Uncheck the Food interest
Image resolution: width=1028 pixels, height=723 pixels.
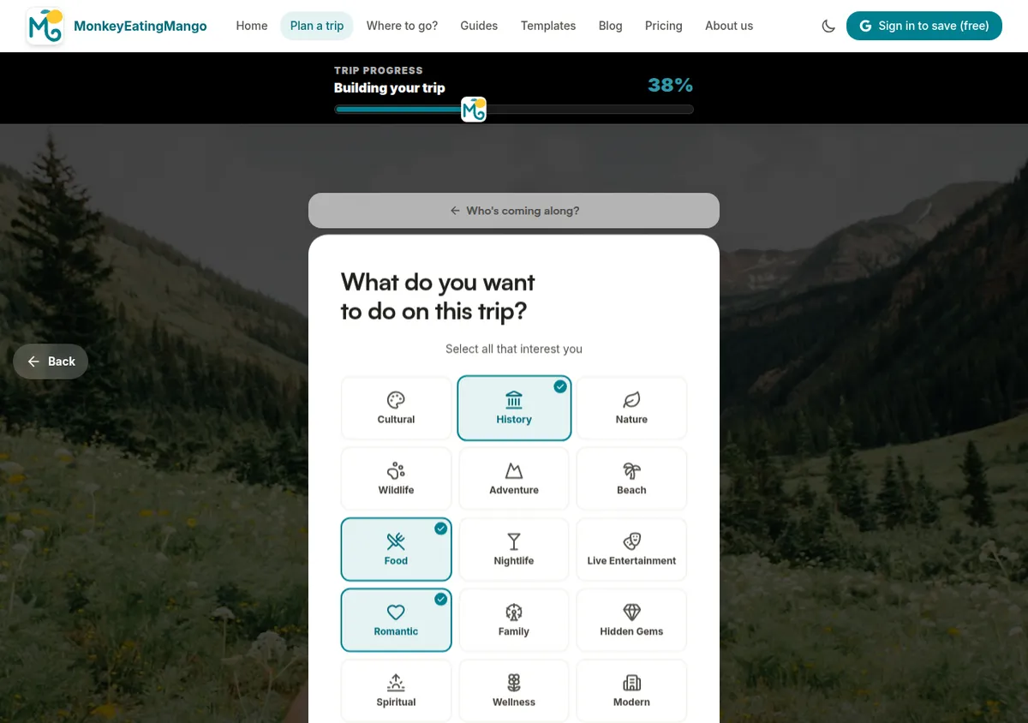(x=396, y=549)
